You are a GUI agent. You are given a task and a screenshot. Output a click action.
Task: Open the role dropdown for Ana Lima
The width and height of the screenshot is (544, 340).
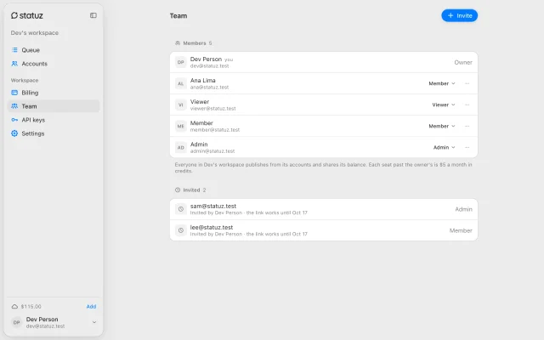[x=442, y=83]
